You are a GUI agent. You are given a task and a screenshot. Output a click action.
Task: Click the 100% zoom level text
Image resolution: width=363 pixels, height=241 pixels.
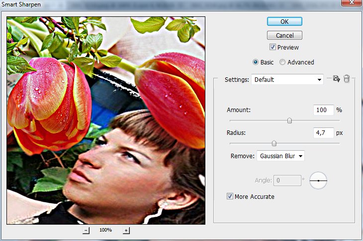105,230
